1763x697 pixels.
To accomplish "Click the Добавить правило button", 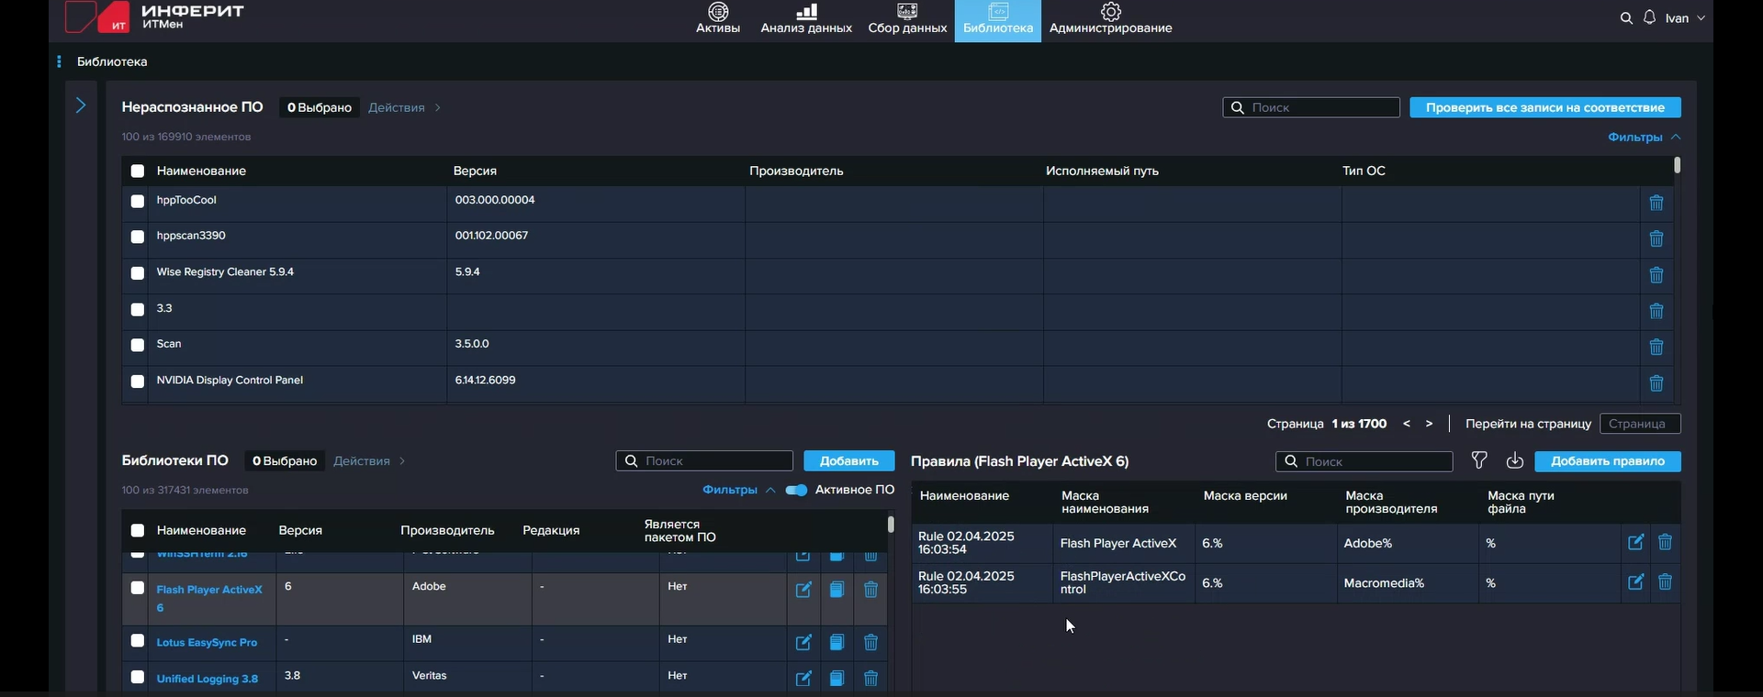I will coord(1607,461).
